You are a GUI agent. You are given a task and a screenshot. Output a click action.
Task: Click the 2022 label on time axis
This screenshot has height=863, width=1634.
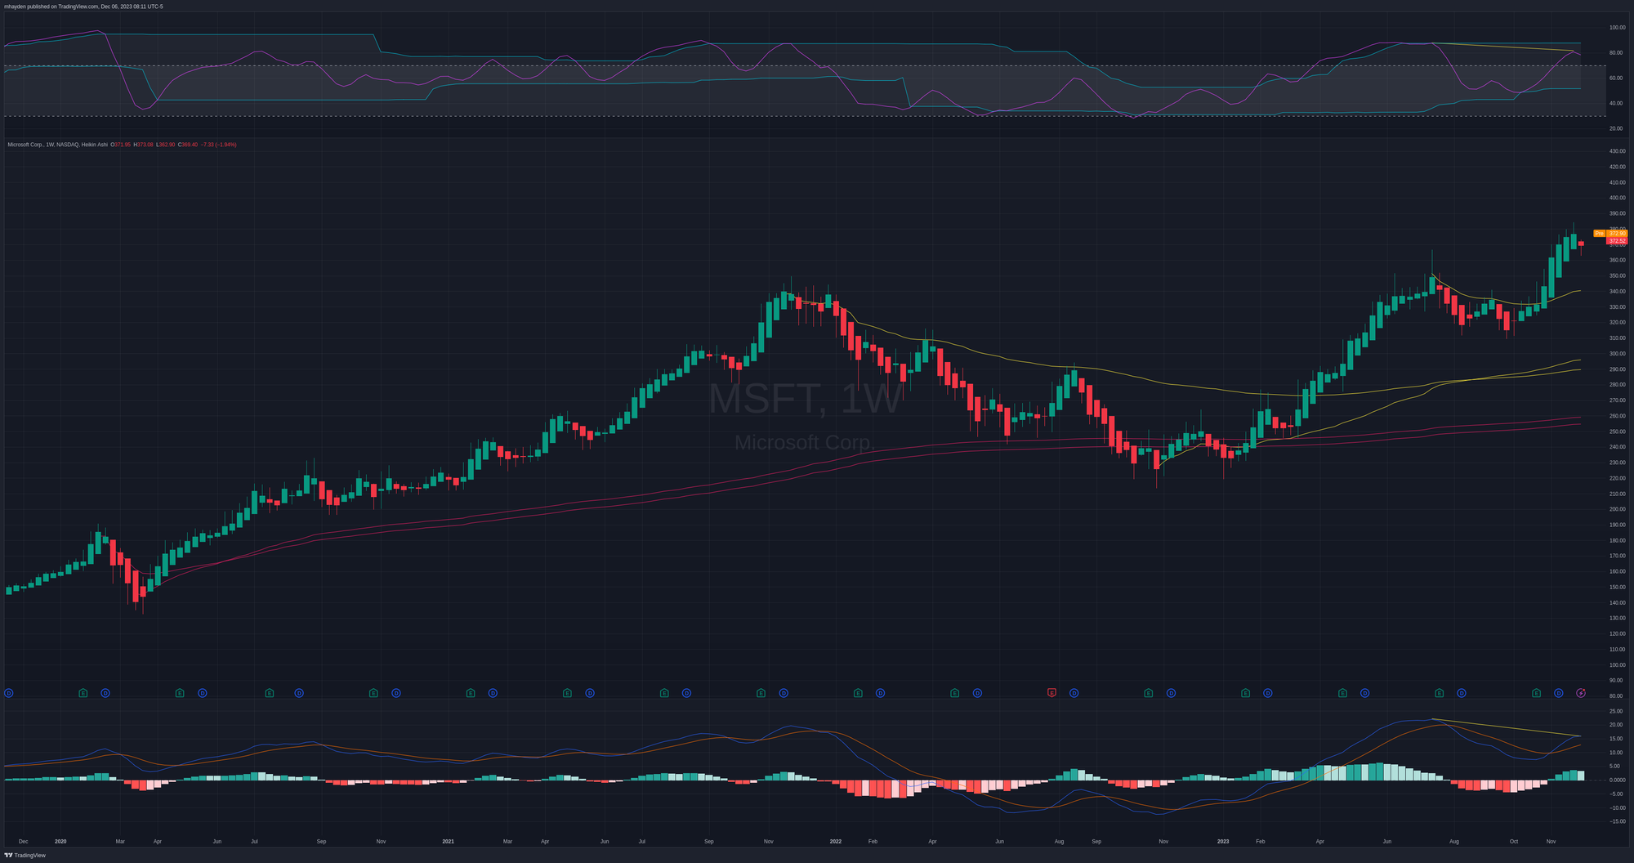[x=835, y=841]
